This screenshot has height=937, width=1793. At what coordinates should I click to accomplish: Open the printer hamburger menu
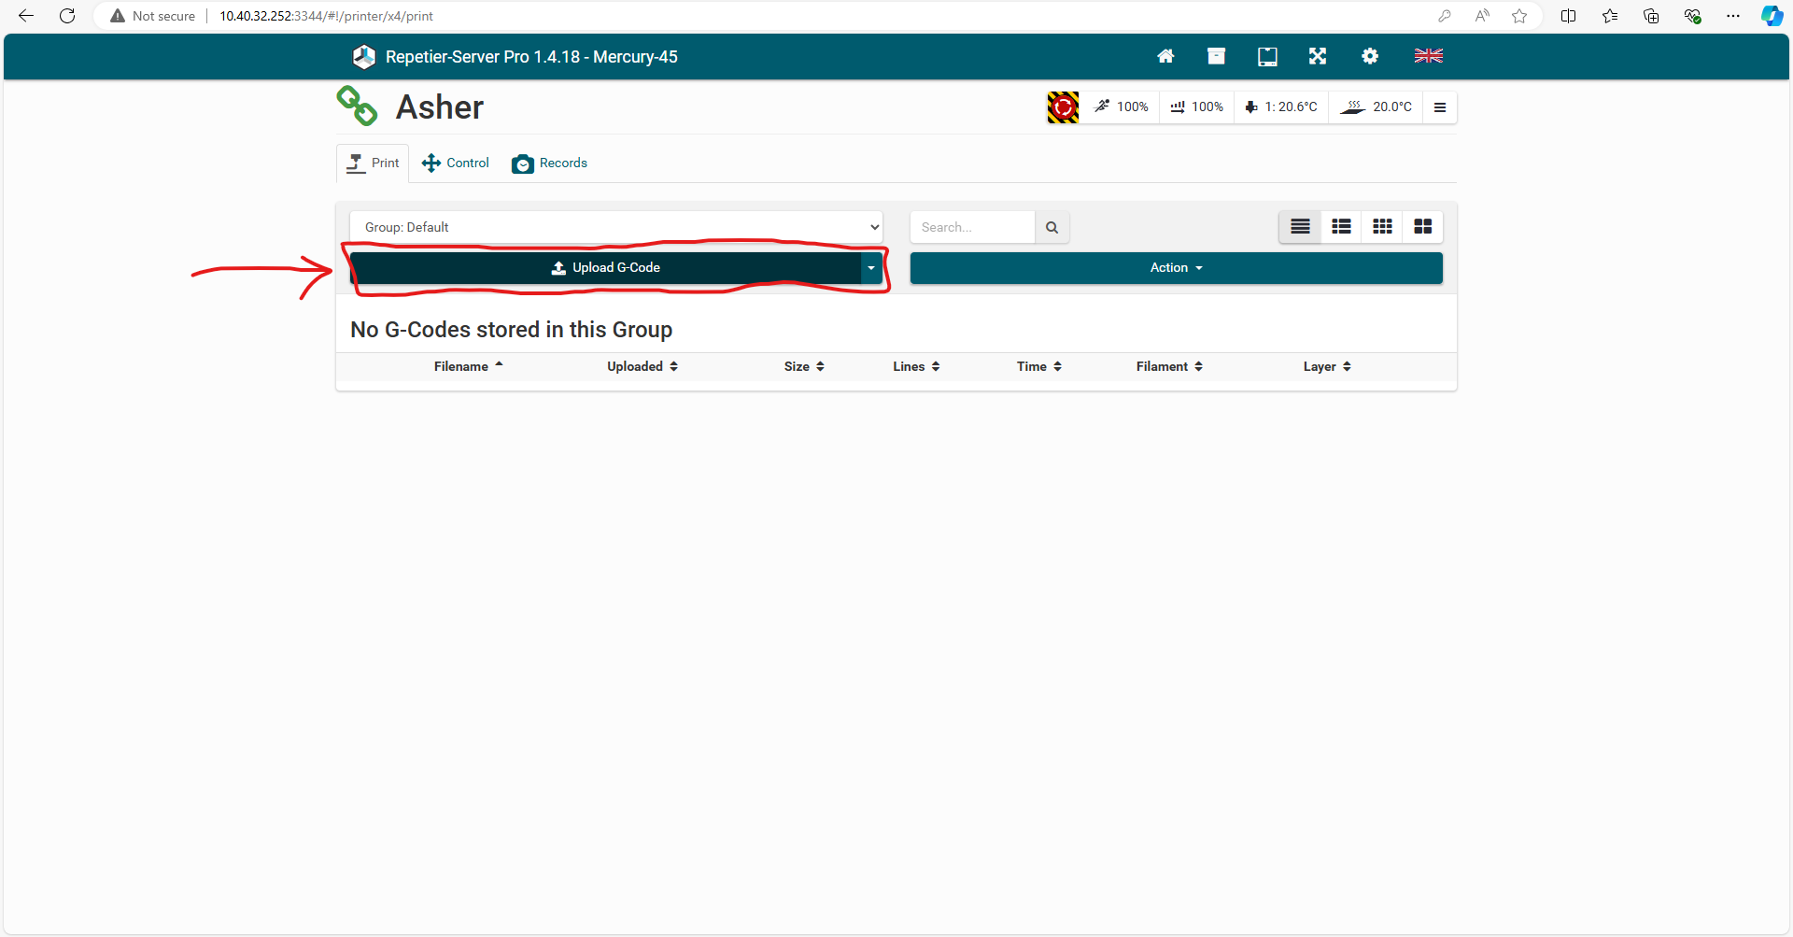[x=1440, y=107]
